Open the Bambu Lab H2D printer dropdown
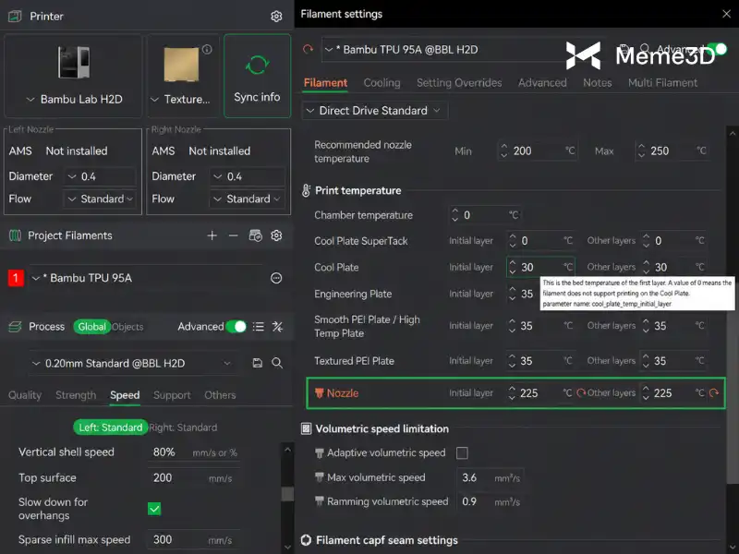The image size is (739, 554). (75, 100)
